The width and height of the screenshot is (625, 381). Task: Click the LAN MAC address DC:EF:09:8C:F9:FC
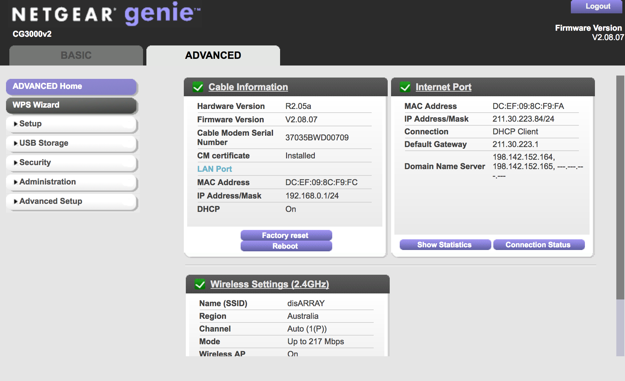coord(322,182)
